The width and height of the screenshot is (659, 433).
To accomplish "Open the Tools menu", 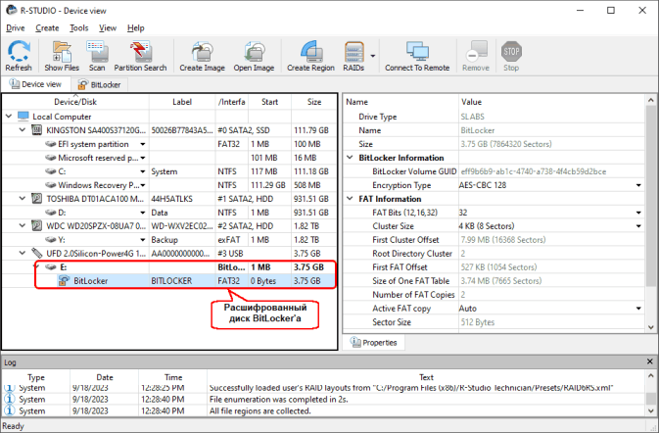I will coord(79,27).
